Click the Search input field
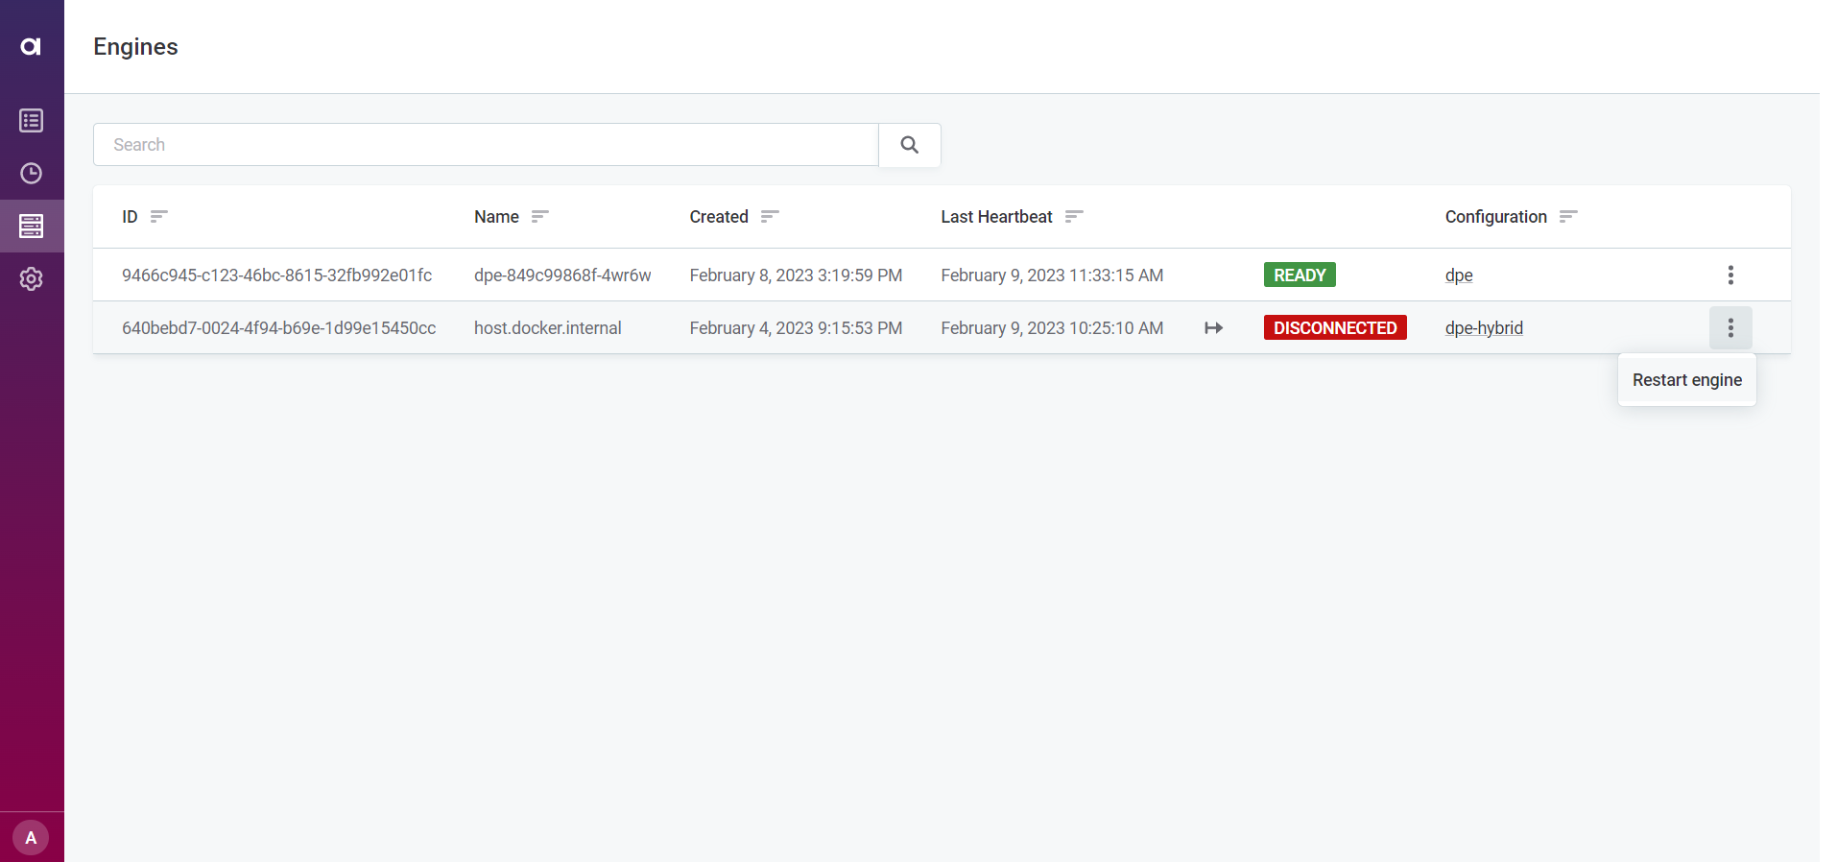Image resolution: width=1837 pixels, height=862 pixels. (486, 145)
